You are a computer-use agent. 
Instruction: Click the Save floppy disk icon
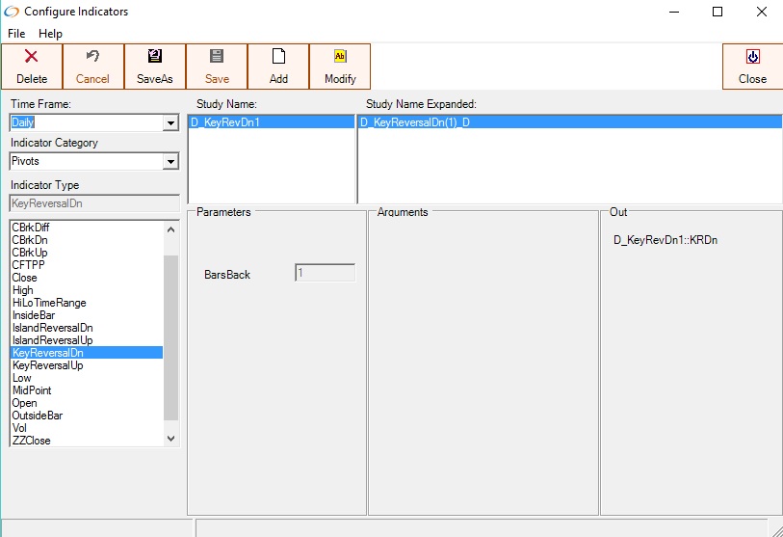pyautogui.click(x=217, y=57)
